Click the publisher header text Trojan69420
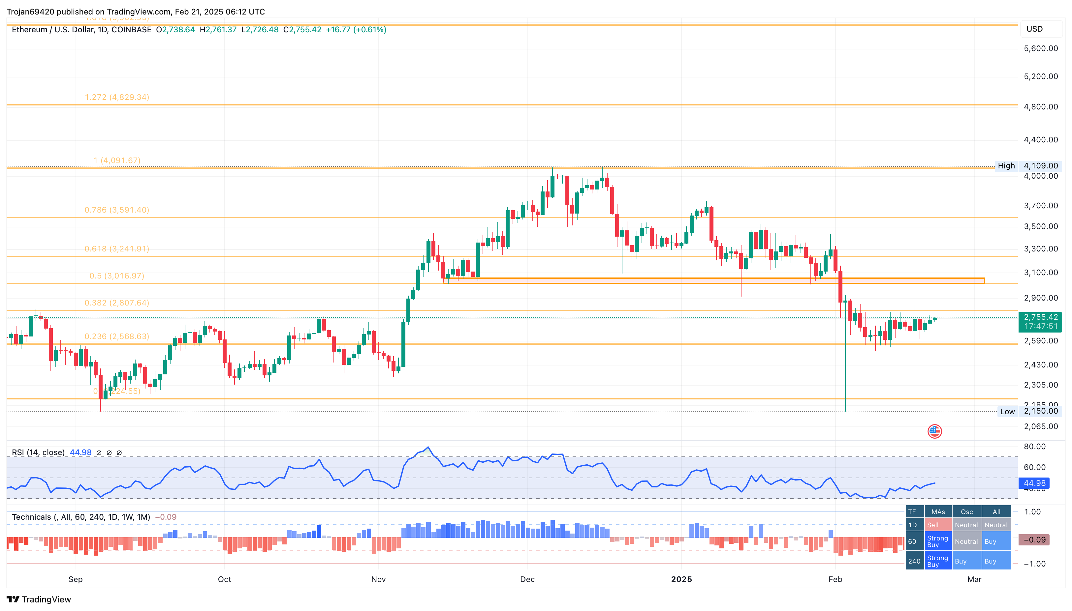This screenshot has height=611, width=1072. [31, 12]
